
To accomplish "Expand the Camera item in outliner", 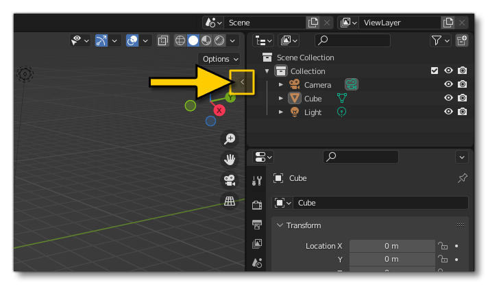I will (280, 84).
